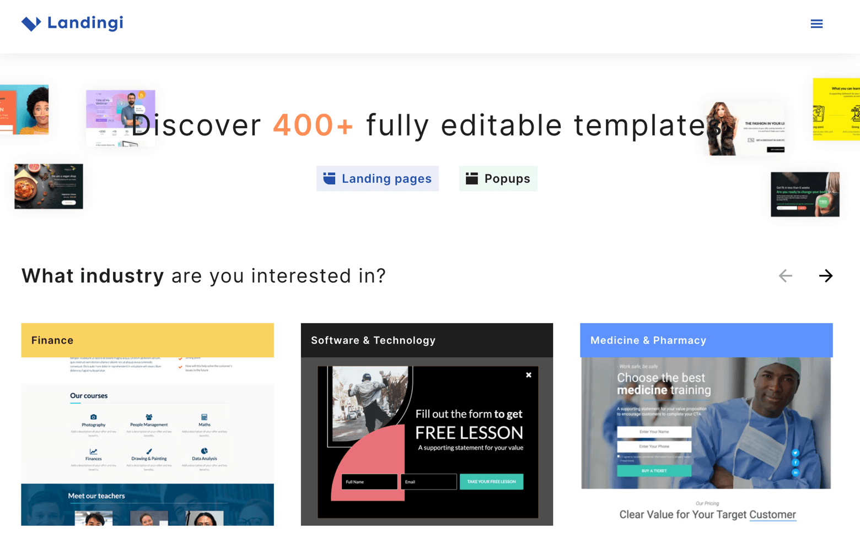Open the Finance industry category
This screenshot has width=860, height=538.
click(x=147, y=340)
